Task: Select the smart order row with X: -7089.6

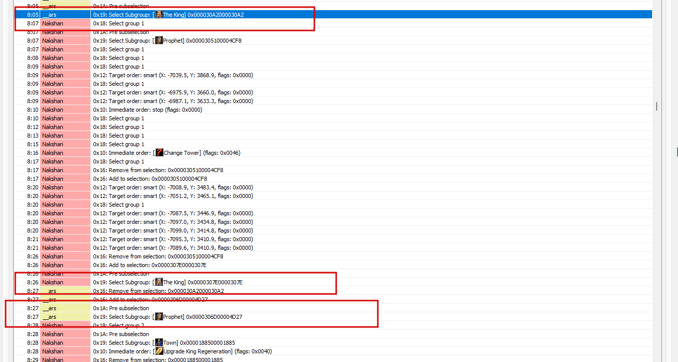Action: pyautogui.click(x=333, y=248)
